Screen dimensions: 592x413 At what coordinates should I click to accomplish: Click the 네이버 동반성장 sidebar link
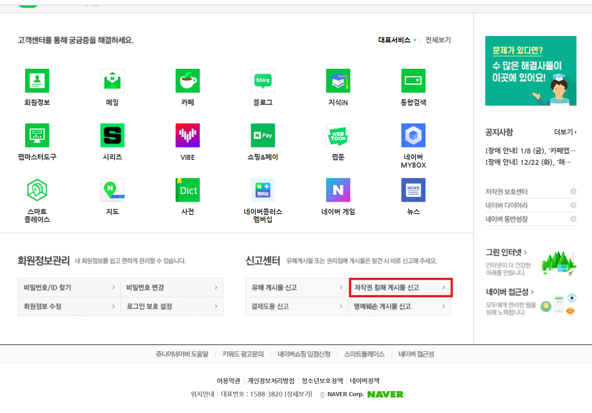[x=507, y=219]
